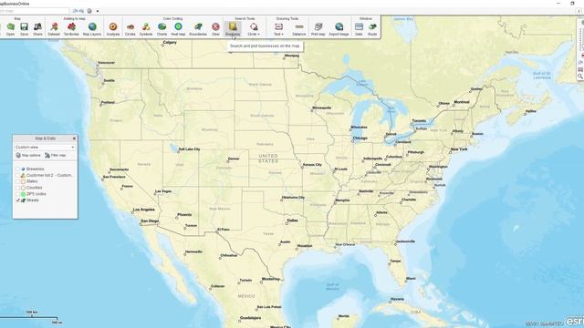Toggle the States layer checkbox
584x328 pixels.
coord(17,181)
